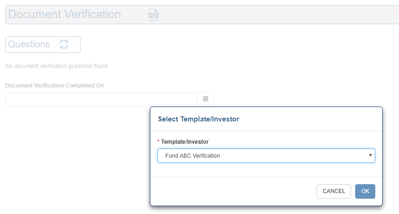Focus the Document Verification Completed On field
Viewport: 399px width, 214px height.
(x=101, y=99)
